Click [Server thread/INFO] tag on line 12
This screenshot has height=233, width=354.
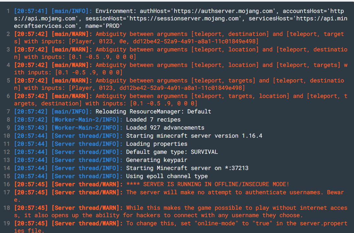click(x=87, y=152)
